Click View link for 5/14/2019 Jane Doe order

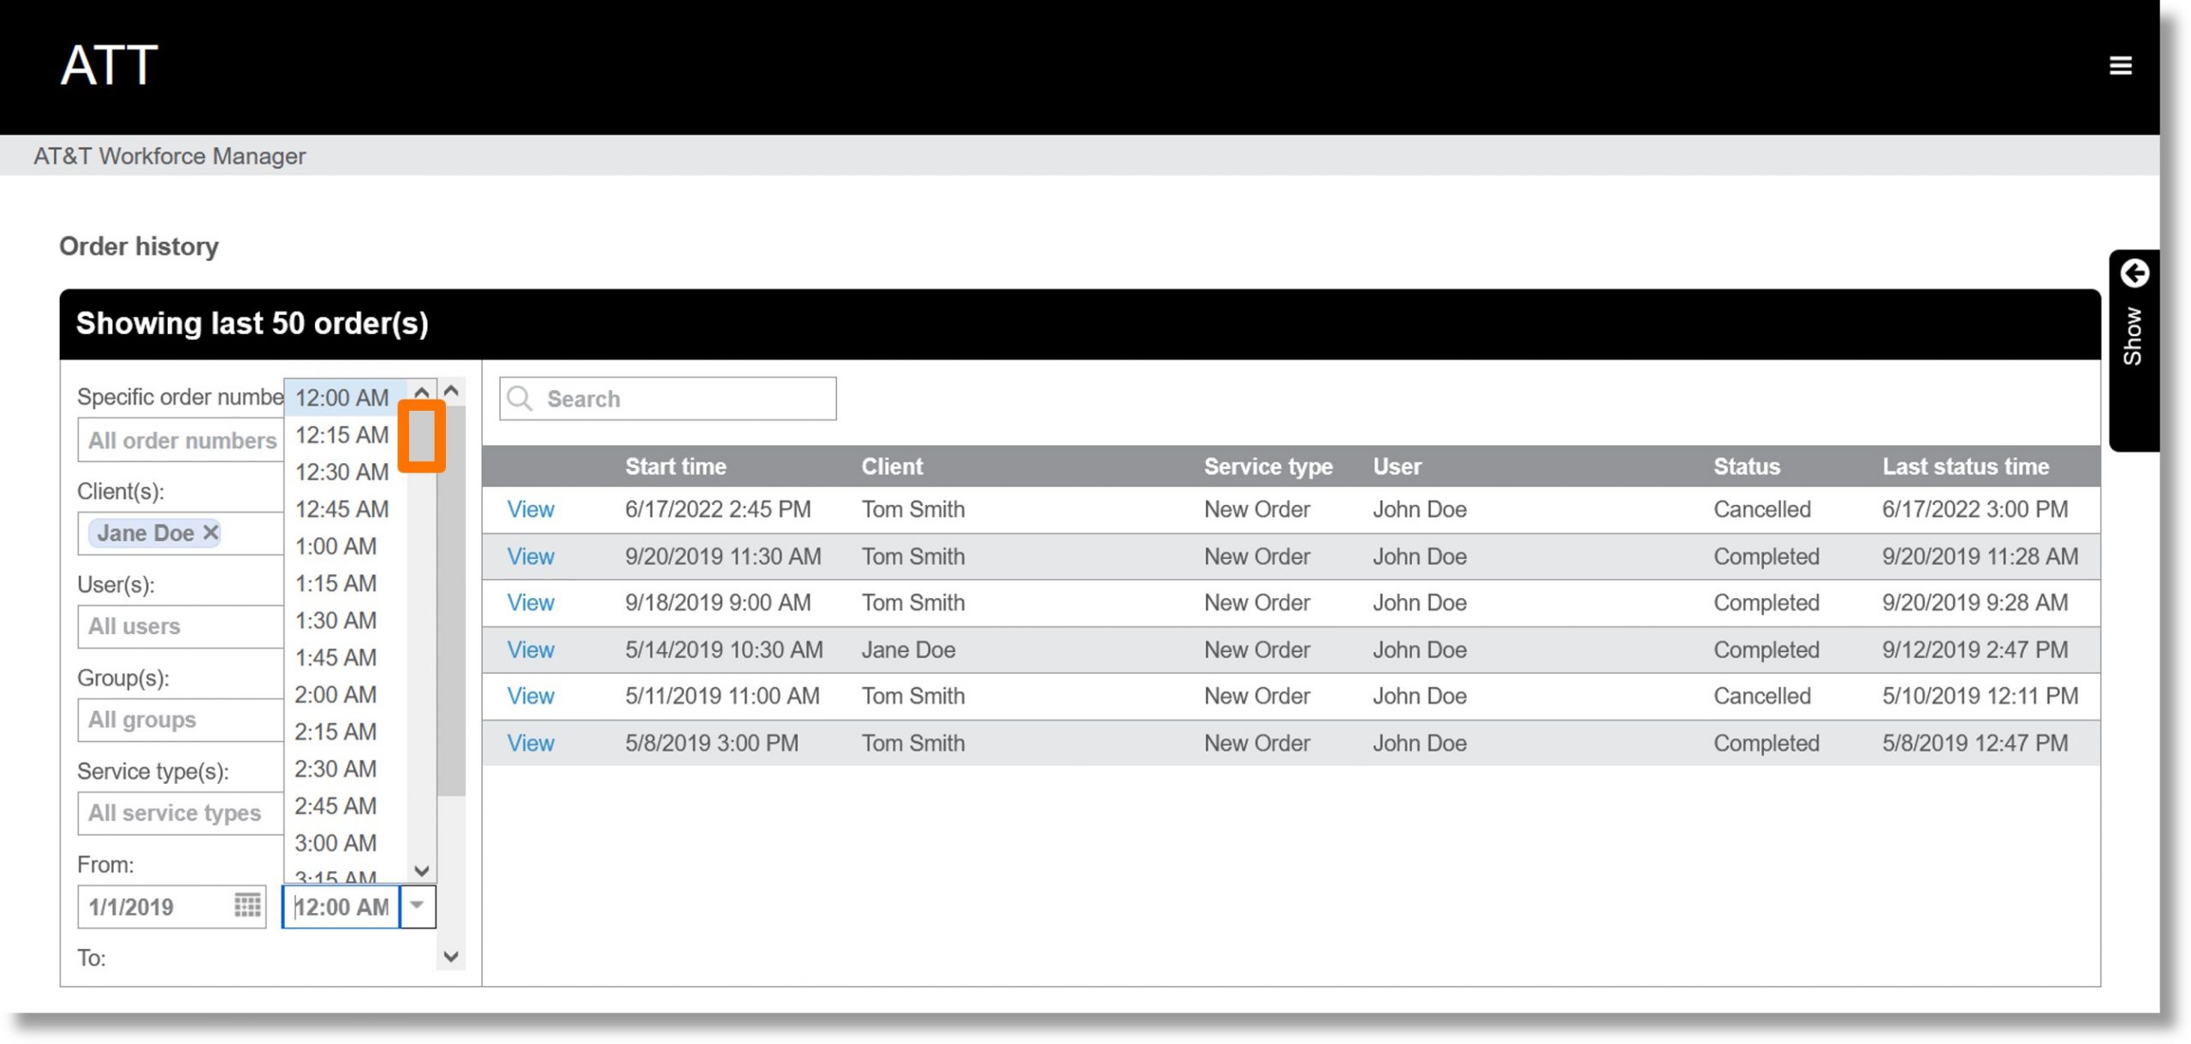click(530, 649)
